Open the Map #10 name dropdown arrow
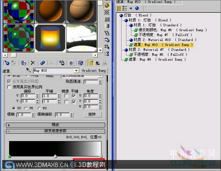The height and width of the screenshot is (171, 221). tap(76, 71)
